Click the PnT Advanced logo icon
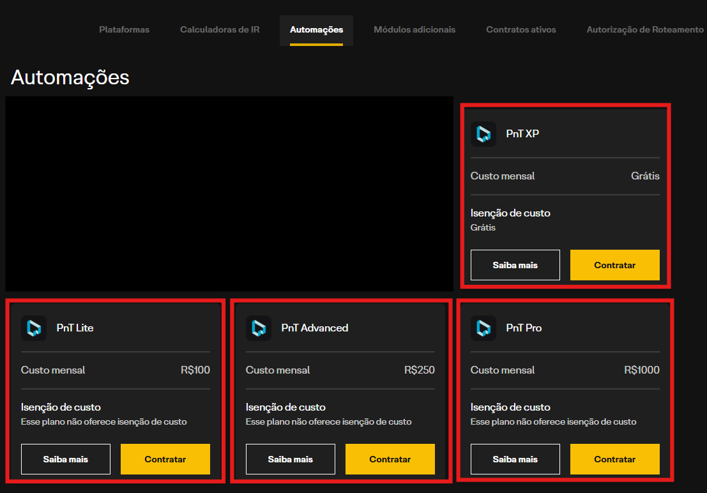Image resolution: width=707 pixels, height=493 pixels. click(259, 328)
